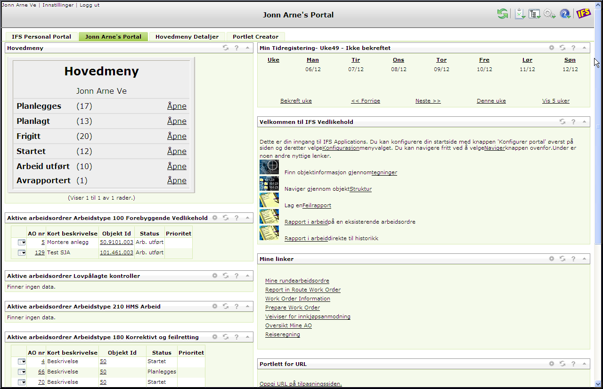Collapse the Portlett for URL portlet

click(584, 364)
